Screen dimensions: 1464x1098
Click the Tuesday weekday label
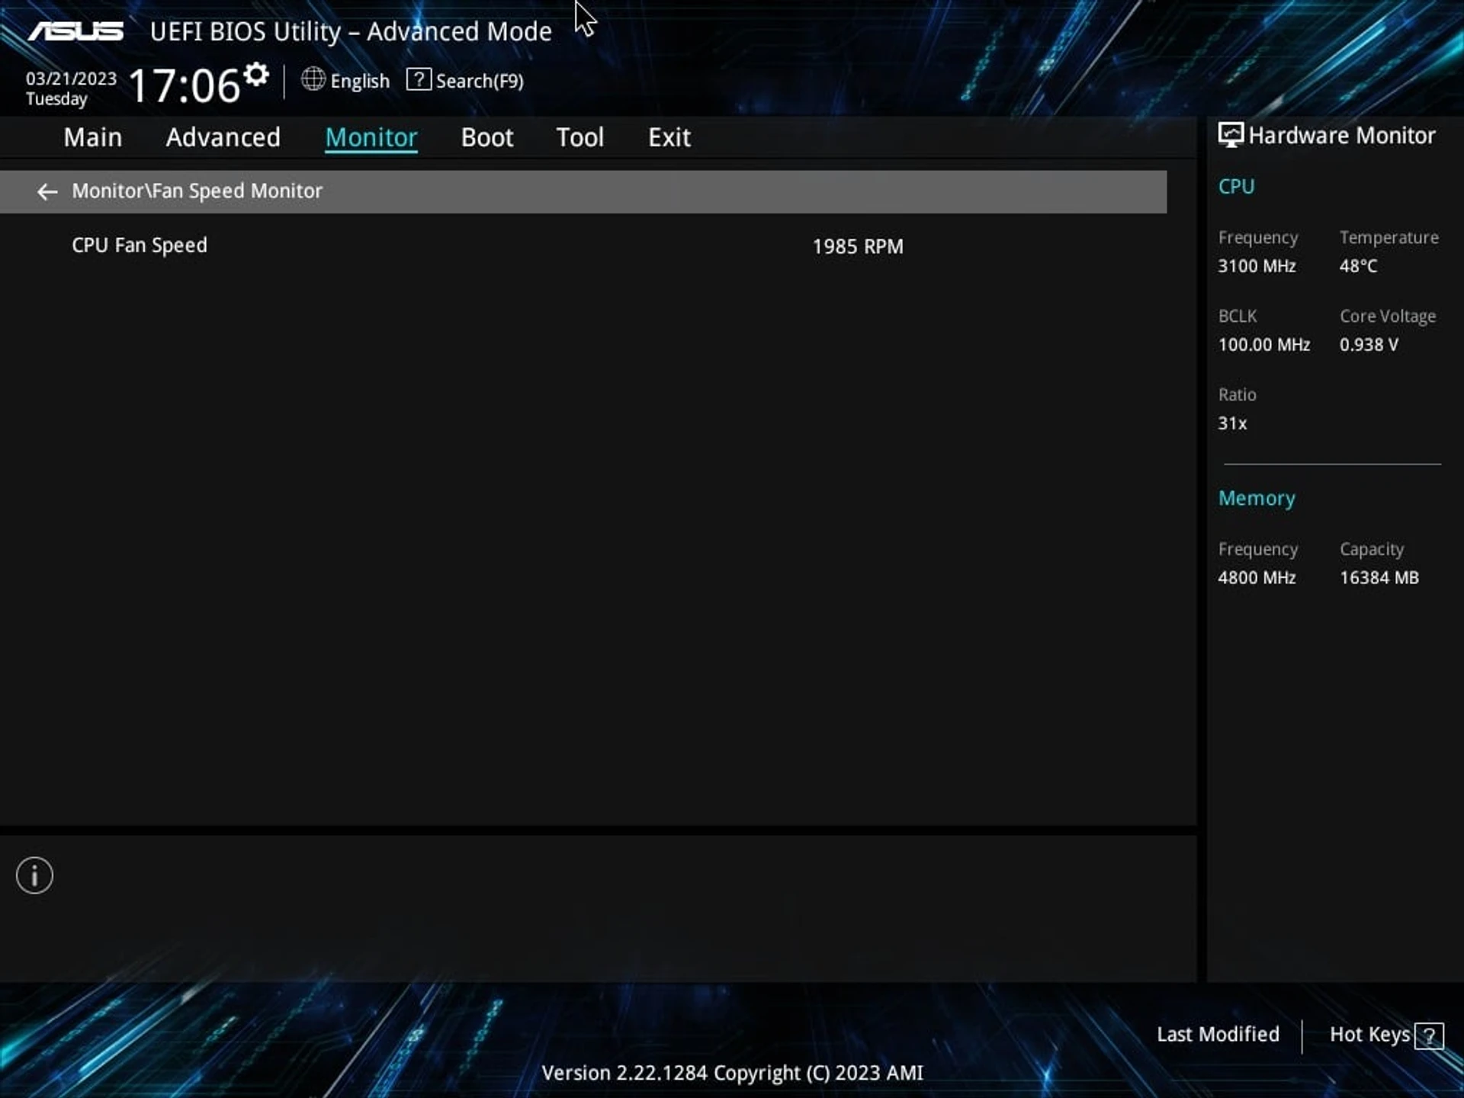click(x=56, y=99)
